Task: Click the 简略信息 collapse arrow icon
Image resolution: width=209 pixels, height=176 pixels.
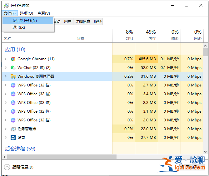Action: point(7,167)
